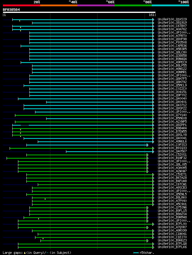Click the UniRef100_Q9XF98 label
Viewport: 192px width, 255px height.
[172, 39]
